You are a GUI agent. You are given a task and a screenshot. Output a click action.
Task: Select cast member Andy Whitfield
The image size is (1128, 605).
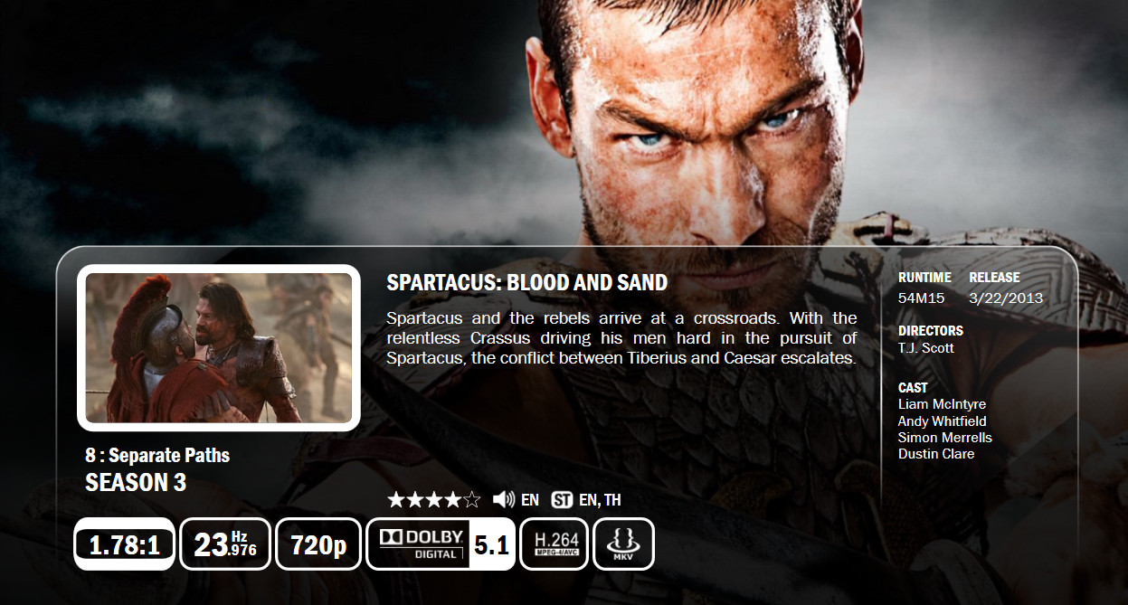[942, 421]
